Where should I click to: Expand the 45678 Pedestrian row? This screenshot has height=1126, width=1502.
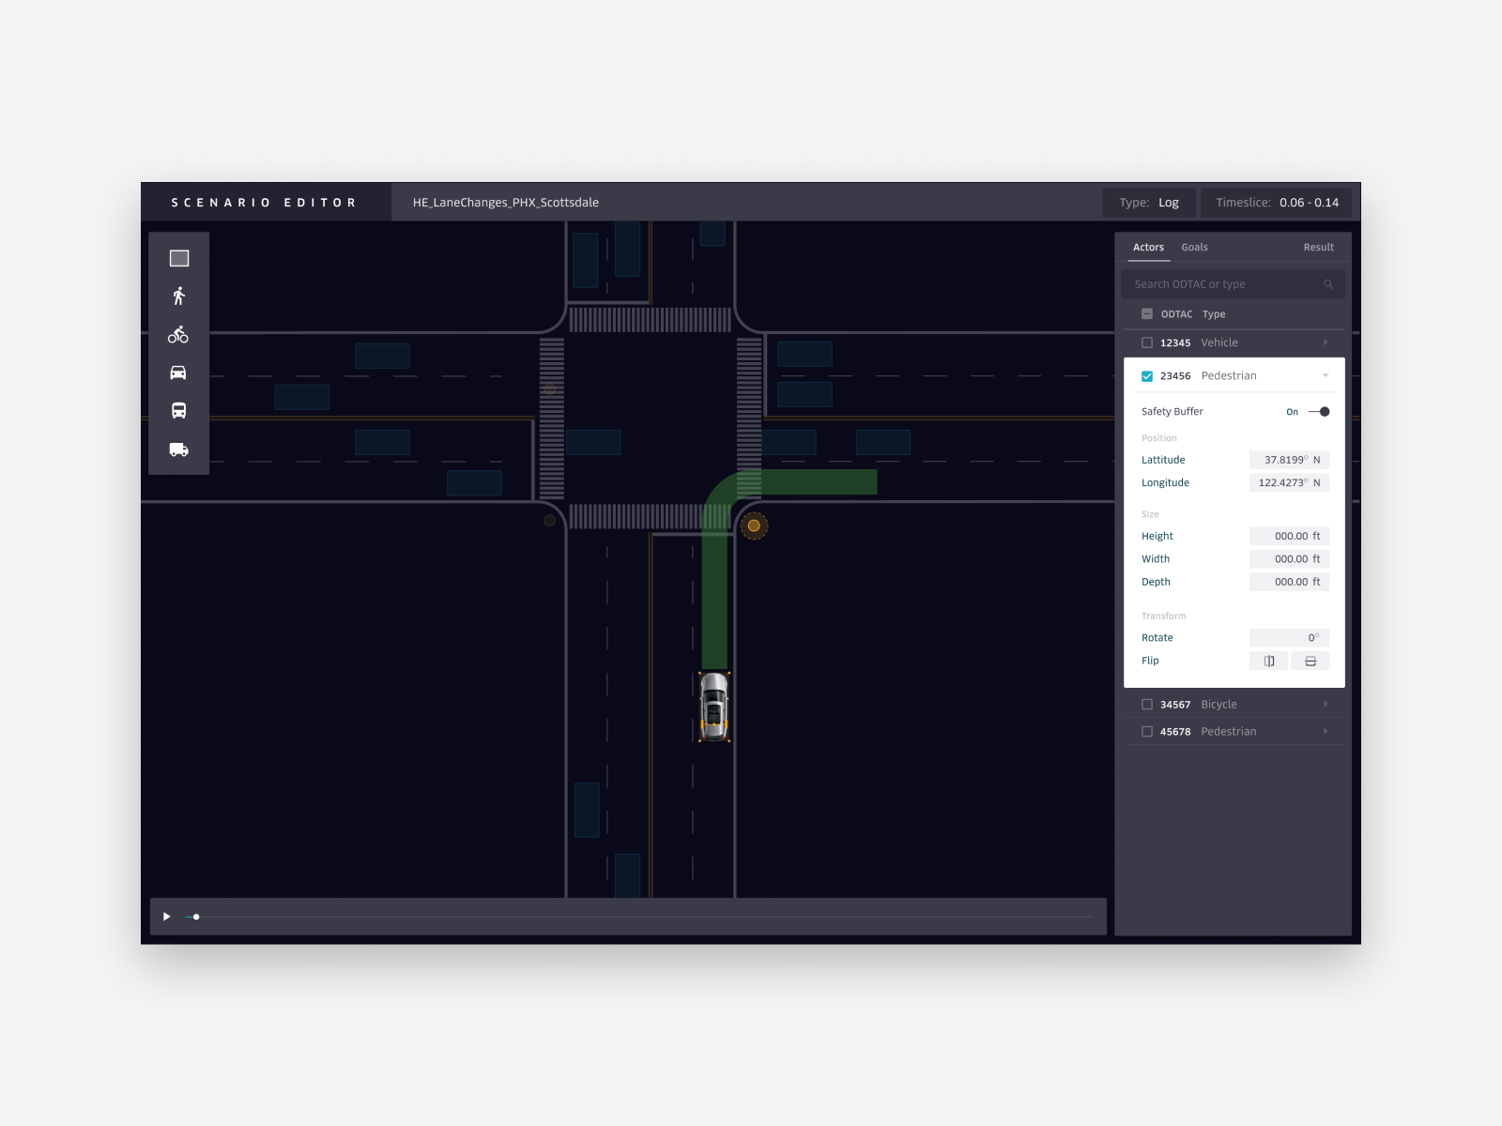[x=1326, y=731]
